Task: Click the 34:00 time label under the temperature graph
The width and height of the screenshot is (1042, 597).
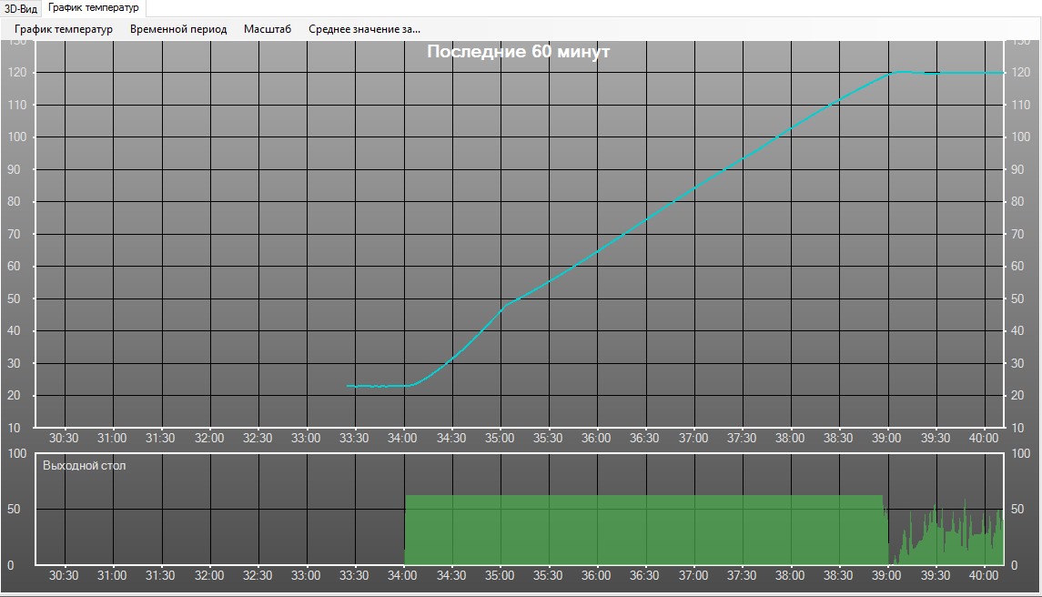Action: 402,438
